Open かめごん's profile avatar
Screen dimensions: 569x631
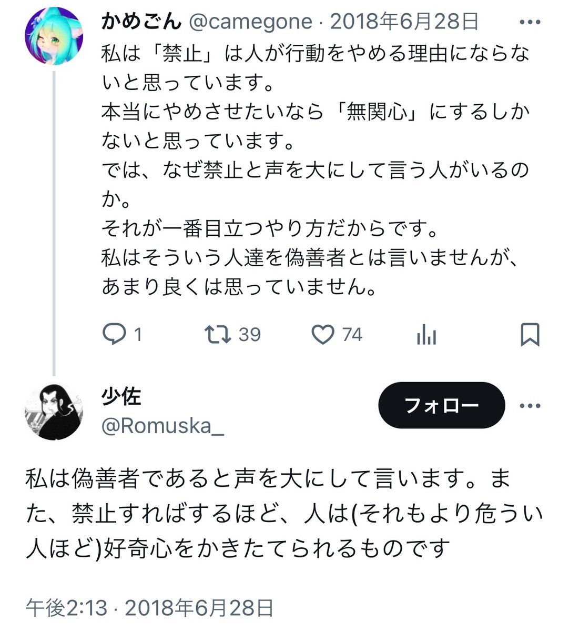[54, 36]
